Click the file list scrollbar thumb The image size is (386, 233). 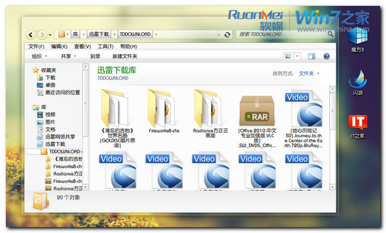pyautogui.click(x=333, y=111)
